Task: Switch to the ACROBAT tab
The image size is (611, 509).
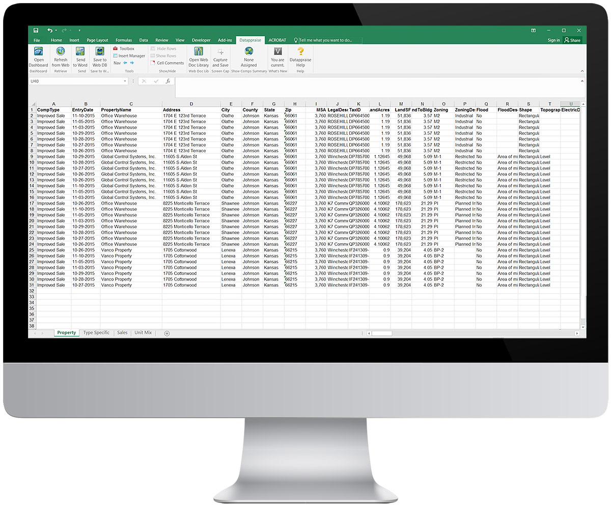Action: tap(277, 40)
